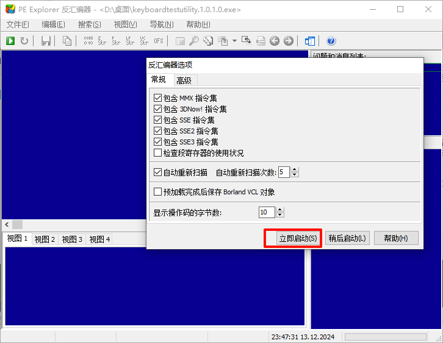Click the status bar progress bar
The width and height of the screenshot is (443, 343).
pos(386,337)
